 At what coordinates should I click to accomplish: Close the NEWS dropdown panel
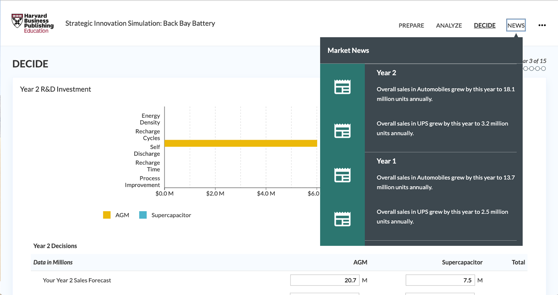point(516,25)
